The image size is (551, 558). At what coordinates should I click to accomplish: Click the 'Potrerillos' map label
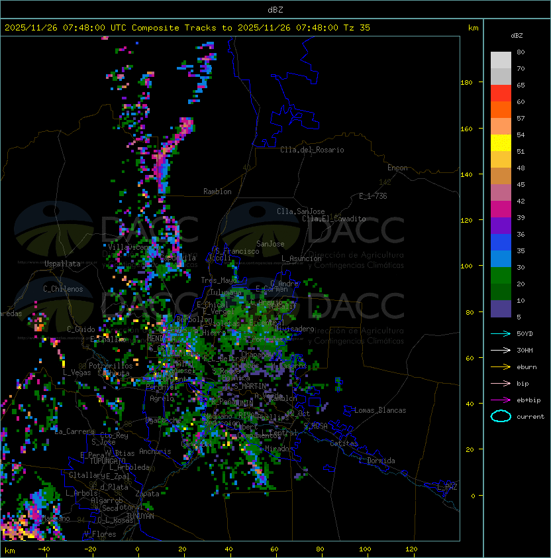[x=111, y=366]
